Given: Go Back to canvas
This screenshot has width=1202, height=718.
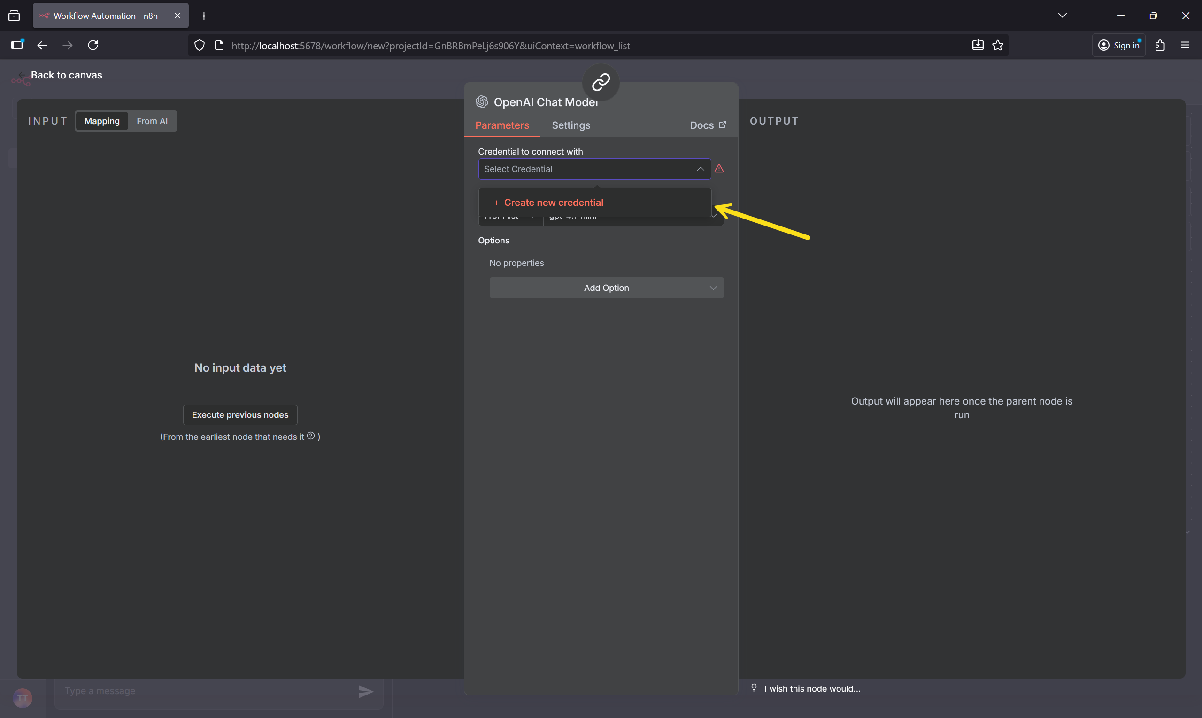Looking at the screenshot, I should click(61, 75).
